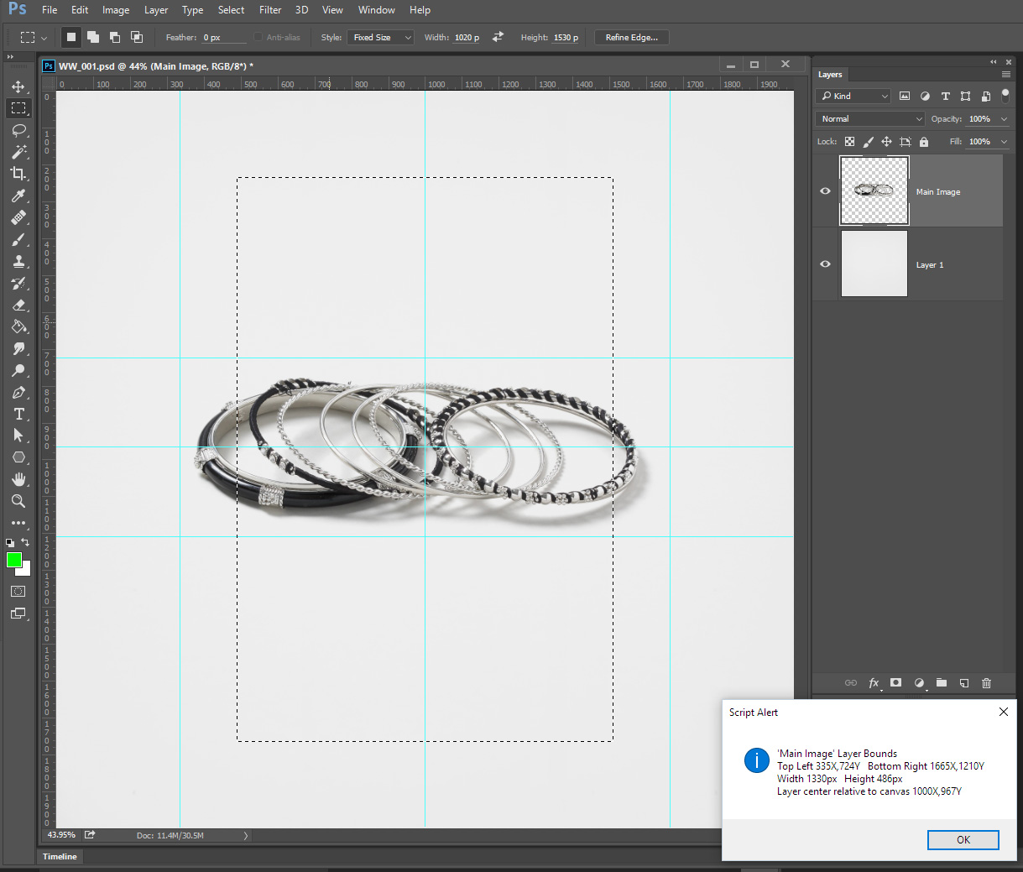Open the Filter menu
Screen dimensions: 1023x872
click(269, 10)
